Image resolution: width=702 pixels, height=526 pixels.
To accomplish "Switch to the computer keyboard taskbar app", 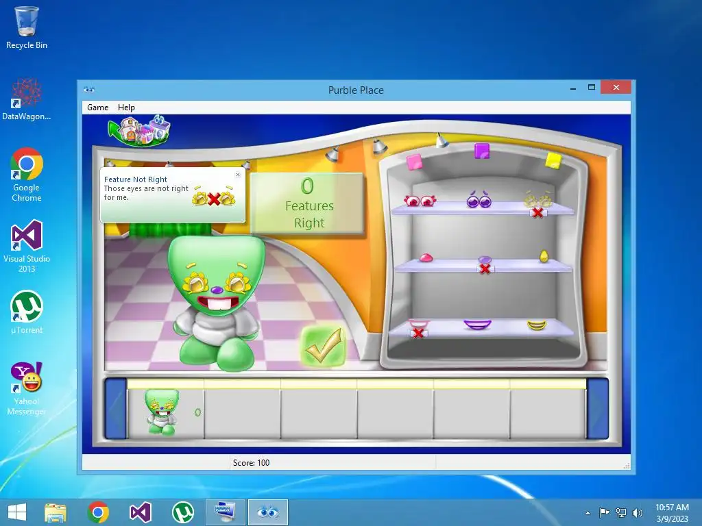I will point(225,512).
